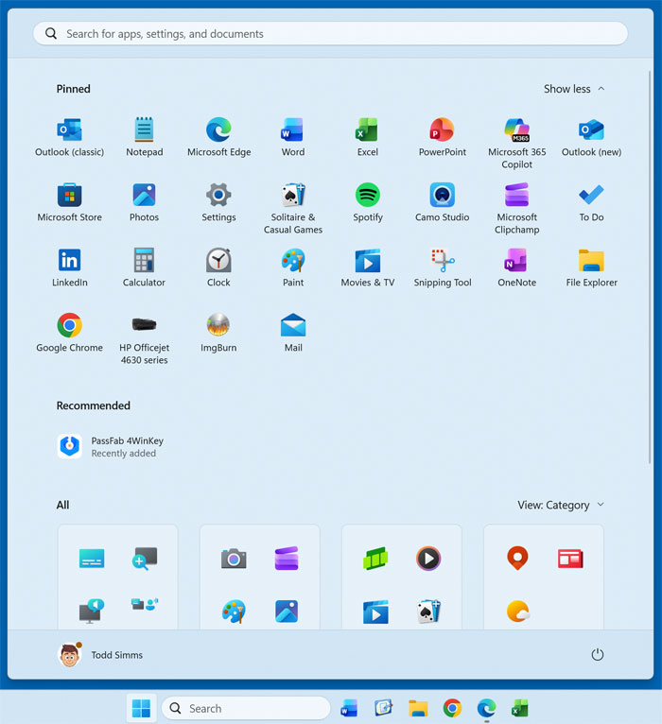
Task: Open Media Player in the All category group
Action: [x=428, y=559]
